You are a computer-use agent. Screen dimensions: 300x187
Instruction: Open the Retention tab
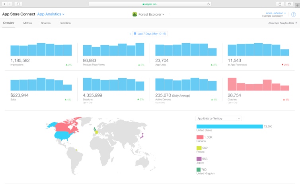click(65, 23)
